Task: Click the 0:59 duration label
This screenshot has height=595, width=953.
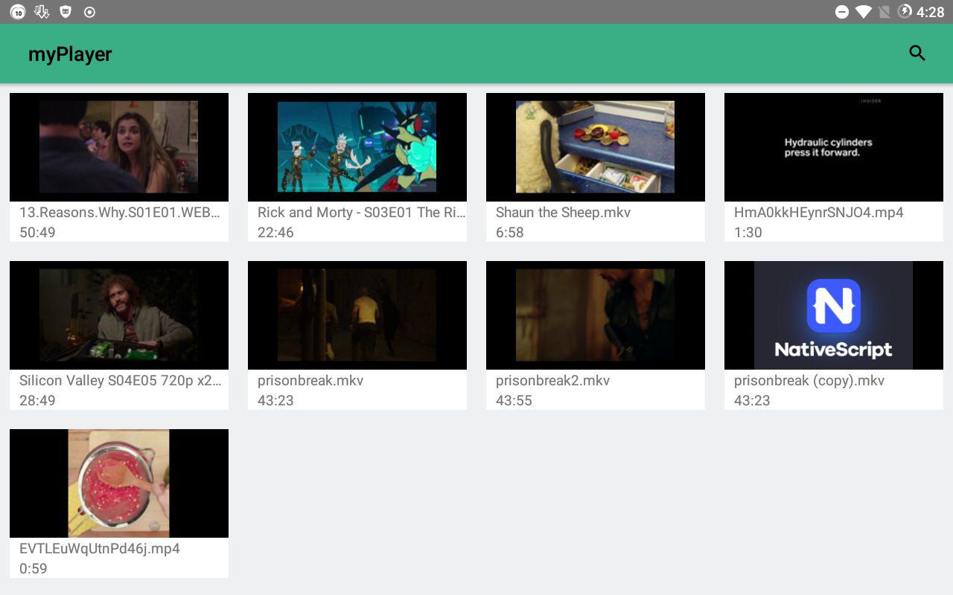Action: point(34,568)
